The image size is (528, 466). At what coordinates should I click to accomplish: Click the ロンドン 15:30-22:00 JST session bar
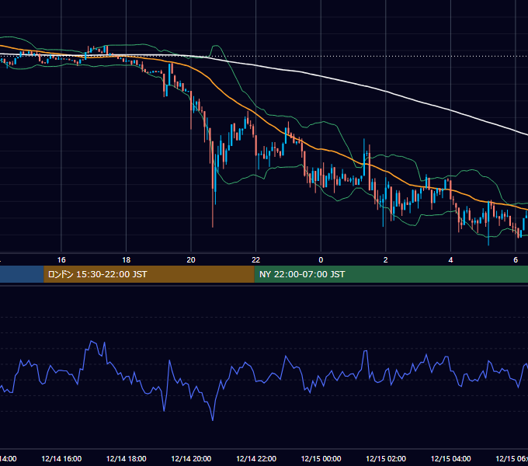[149, 274]
